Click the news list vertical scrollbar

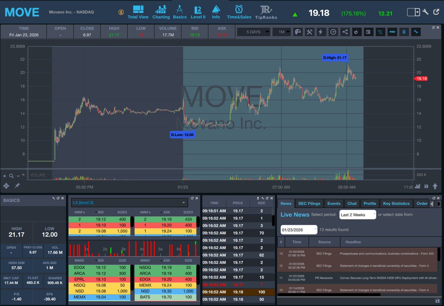tap(439, 254)
